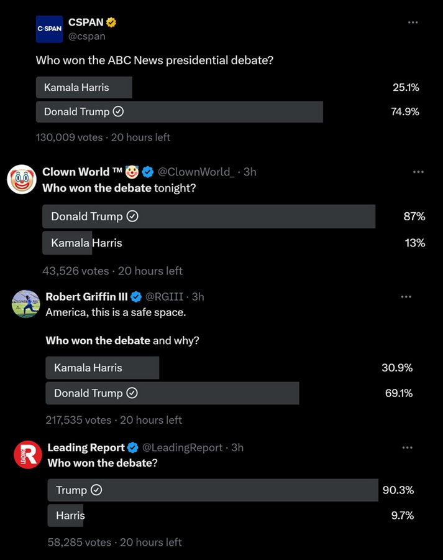
Task: Open the @LeadingReport handle link
Action: [183, 447]
